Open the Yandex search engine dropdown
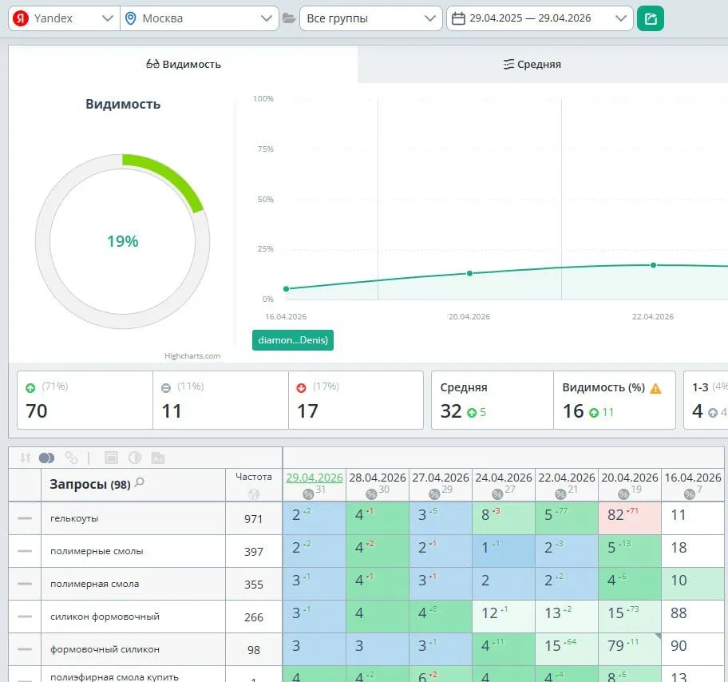 click(x=64, y=18)
